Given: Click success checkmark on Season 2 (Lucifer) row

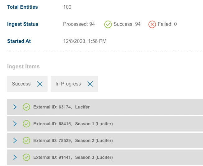Looking at the screenshot, I should pyautogui.click(x=26, y=141).
